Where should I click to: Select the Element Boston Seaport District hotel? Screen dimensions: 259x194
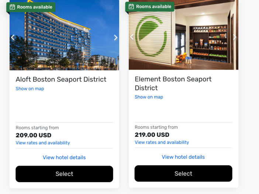tap(183, 173)
